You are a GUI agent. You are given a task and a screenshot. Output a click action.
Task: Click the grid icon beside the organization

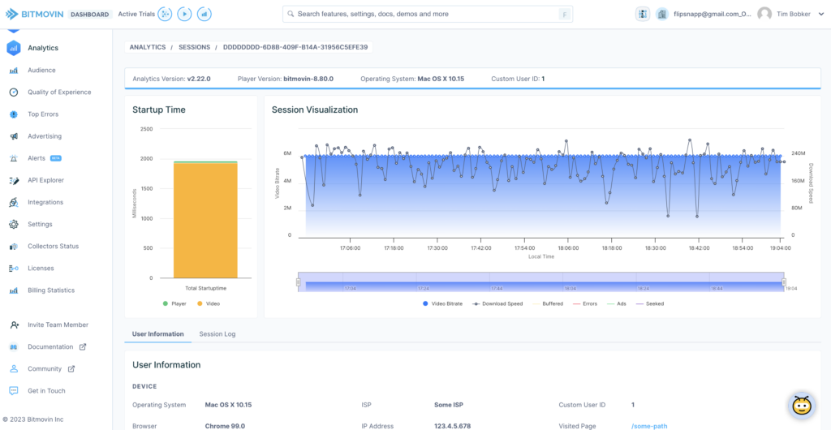[x=643, y=15]
